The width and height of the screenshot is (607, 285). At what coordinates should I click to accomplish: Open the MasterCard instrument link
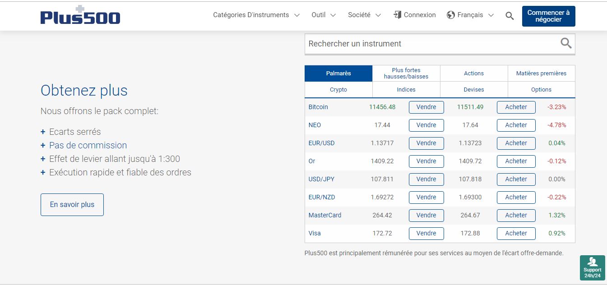(x=325, y=215)
